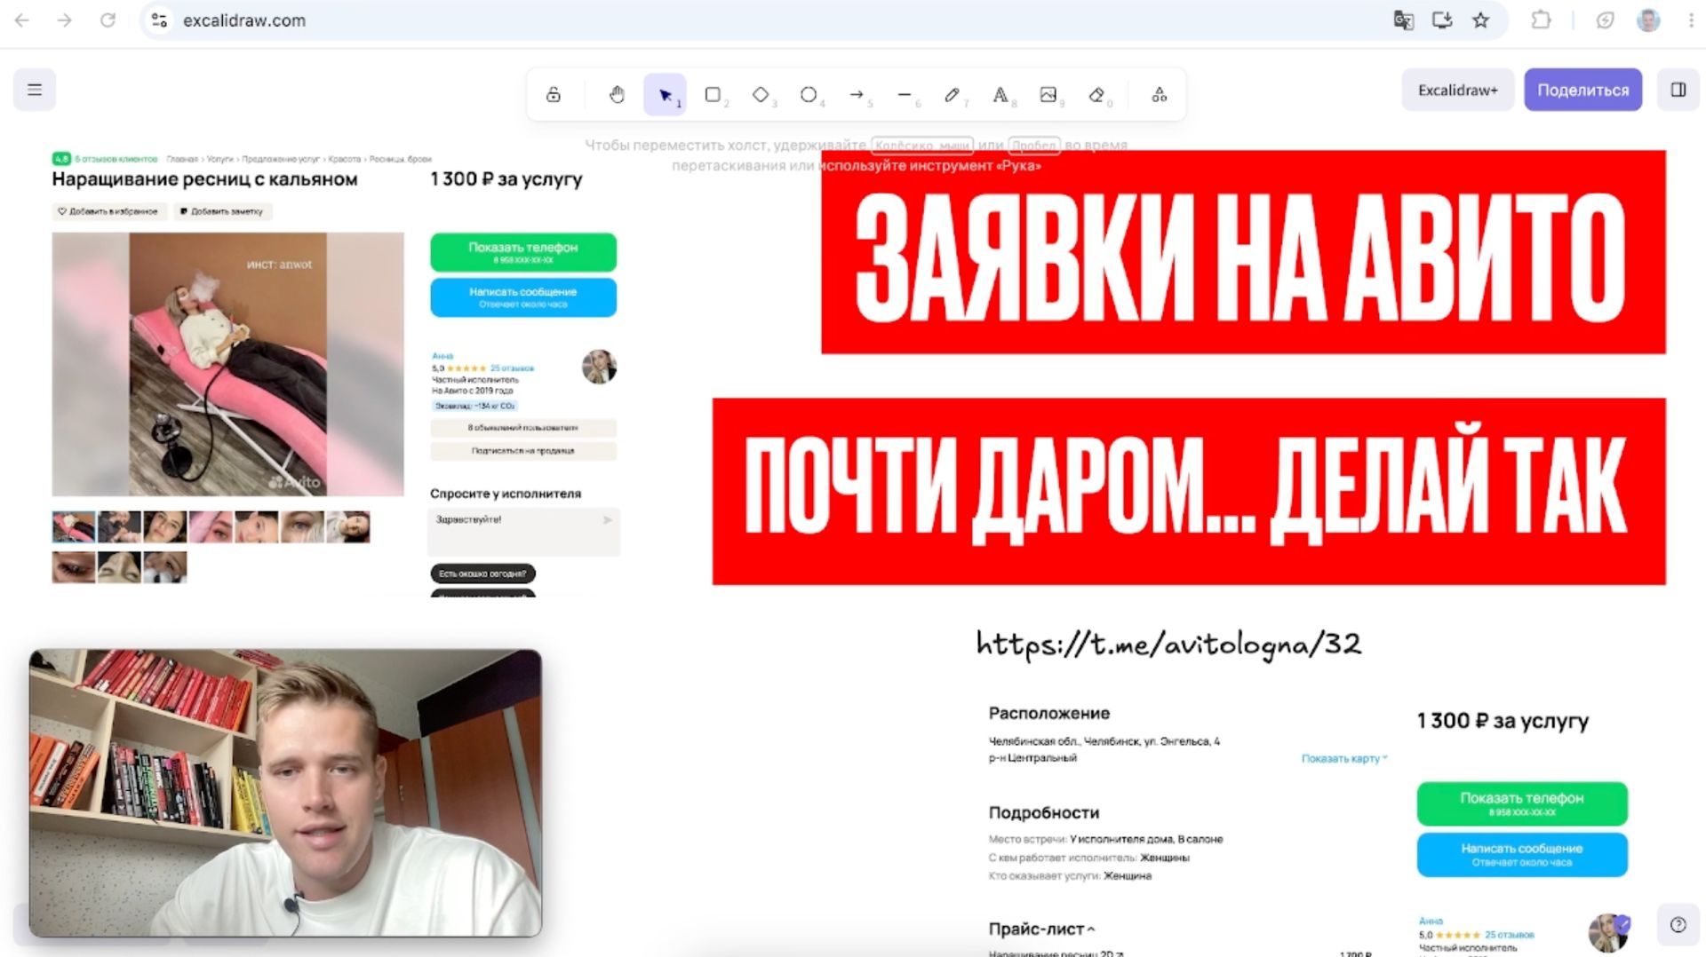
Task: Click the Есть окошко сегодня? suggestion chip
Action: 482,573
